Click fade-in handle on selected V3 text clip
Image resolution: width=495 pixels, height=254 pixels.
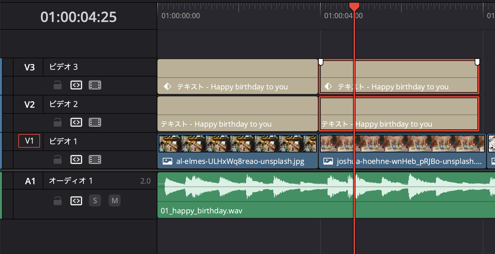[321, 62]
